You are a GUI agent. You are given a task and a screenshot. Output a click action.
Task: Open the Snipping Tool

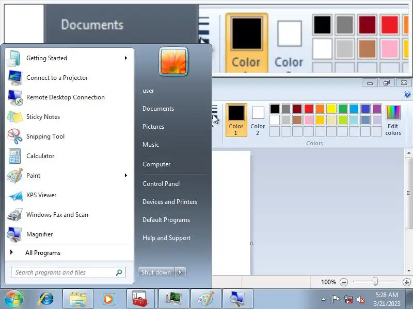click(69, 136)
